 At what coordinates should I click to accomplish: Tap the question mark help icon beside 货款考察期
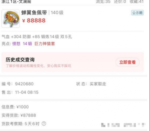click(44, 124)
